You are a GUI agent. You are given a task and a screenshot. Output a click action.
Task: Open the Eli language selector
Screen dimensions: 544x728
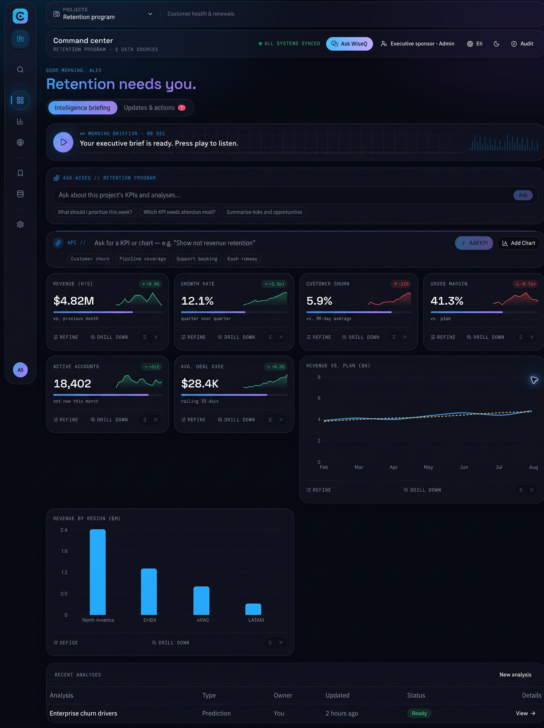point(474,44)
